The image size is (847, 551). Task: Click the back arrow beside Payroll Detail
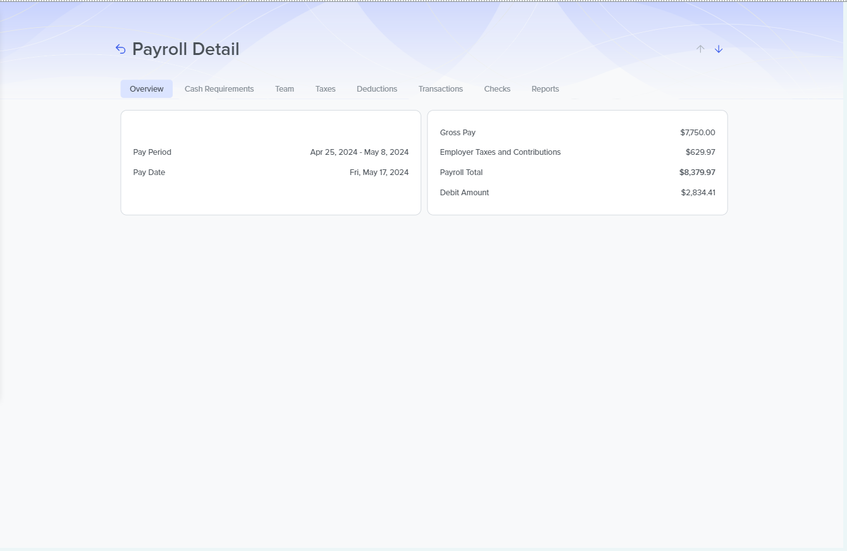click(121, 49)
